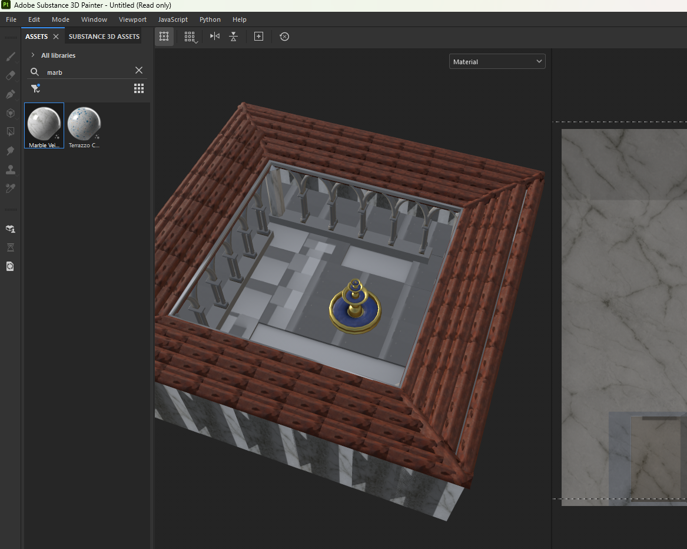Select the Eraser tool
687x549 pixels.
point(9,75)
